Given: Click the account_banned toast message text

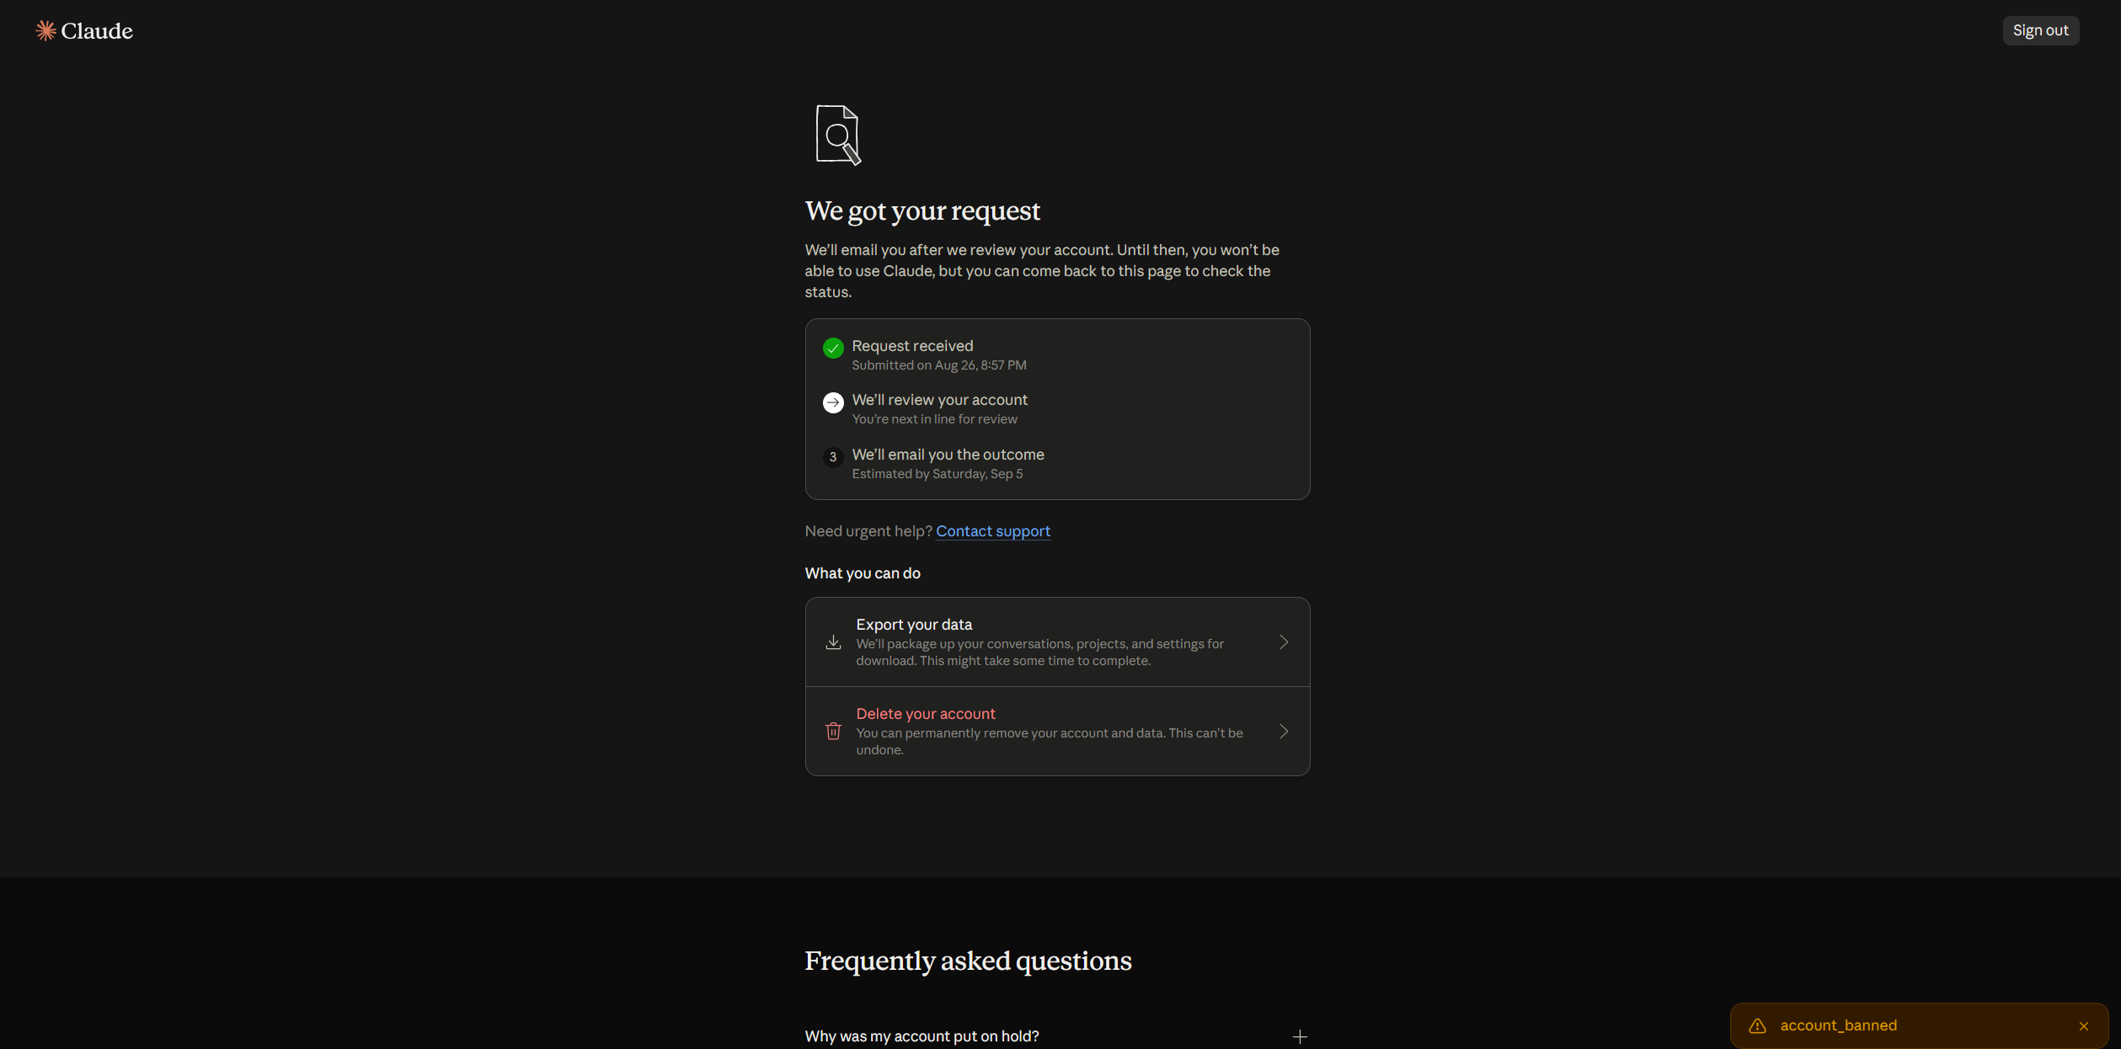Looking at the screenshot, I should 1838,1025.
